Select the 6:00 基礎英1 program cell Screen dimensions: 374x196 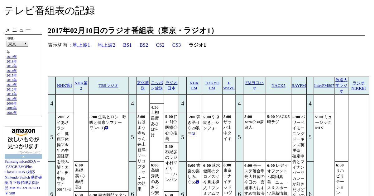[81, 176]
